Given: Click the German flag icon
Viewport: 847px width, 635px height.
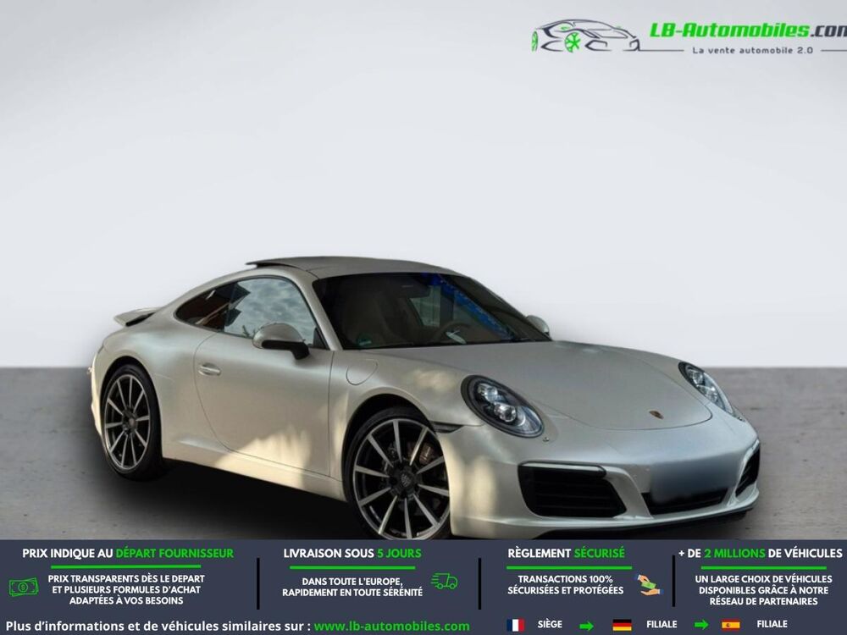Looking at the screenshot, I should point(623,625).
